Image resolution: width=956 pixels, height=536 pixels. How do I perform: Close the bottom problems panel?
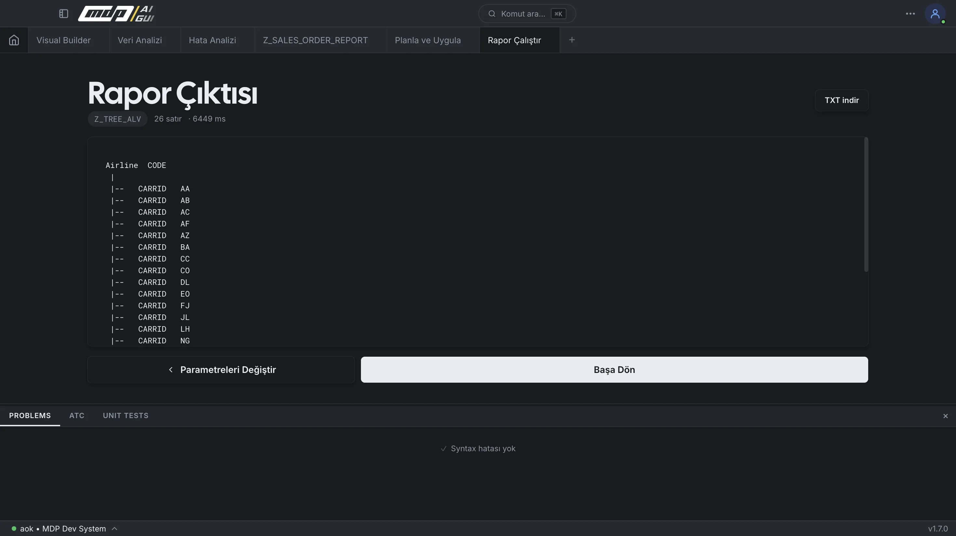pyautogui.click(x=945, y=416)
